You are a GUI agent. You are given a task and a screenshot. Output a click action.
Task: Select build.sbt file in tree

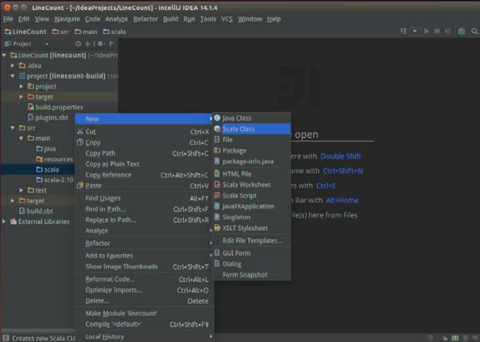pos(36,211)
